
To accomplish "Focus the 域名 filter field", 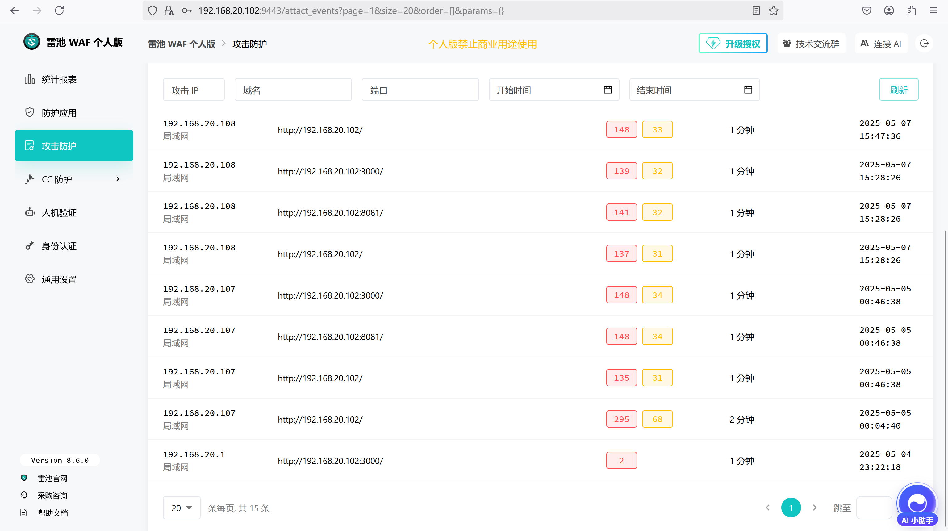I will 293,90.
